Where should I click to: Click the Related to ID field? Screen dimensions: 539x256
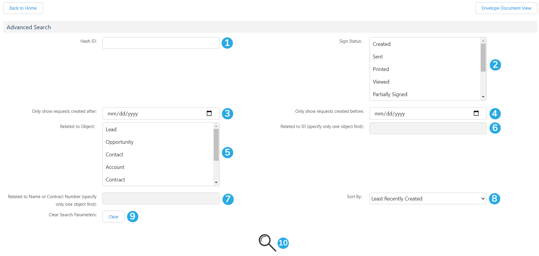pos(428,128)
